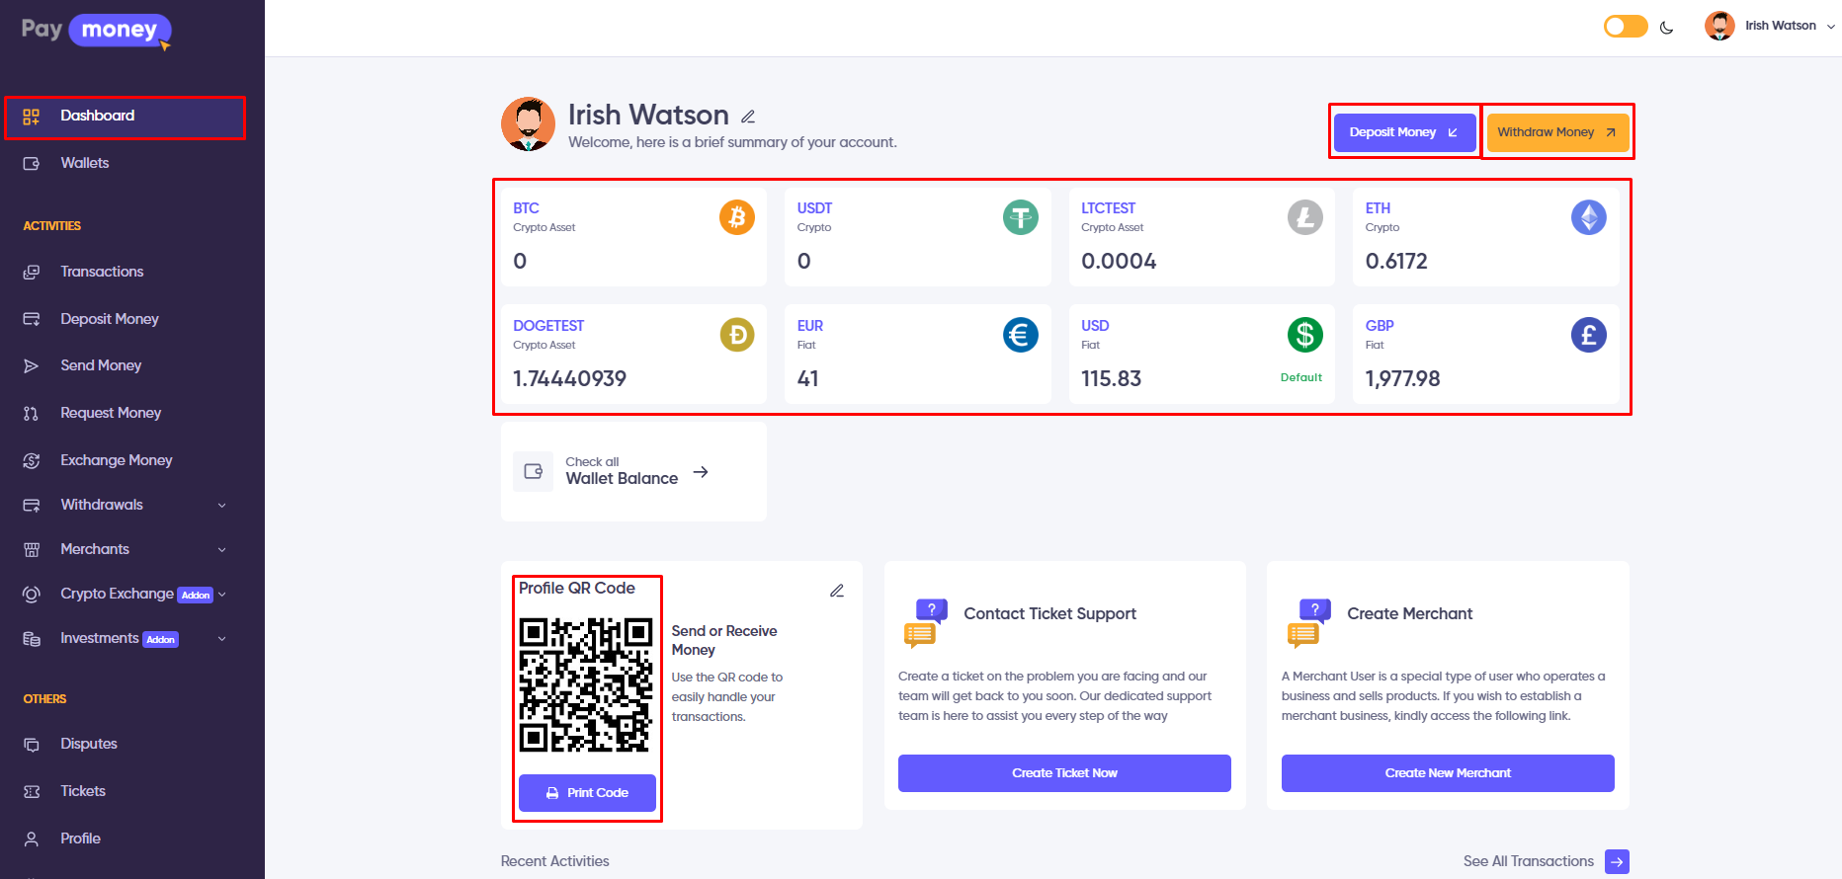This screenshot has height=879, width=1842.
Task: Expand the Withdrawals sidebar submenu
Action: click(x=221, y=506)
